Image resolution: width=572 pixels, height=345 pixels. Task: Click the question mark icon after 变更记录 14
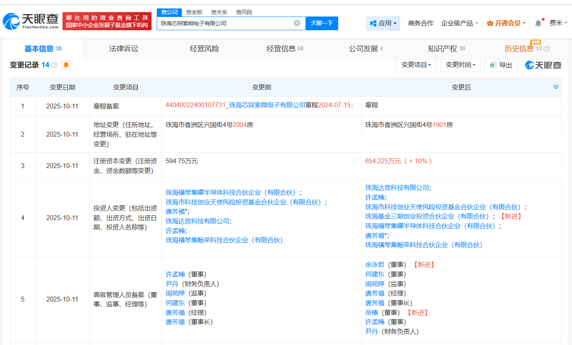(54, 64)
